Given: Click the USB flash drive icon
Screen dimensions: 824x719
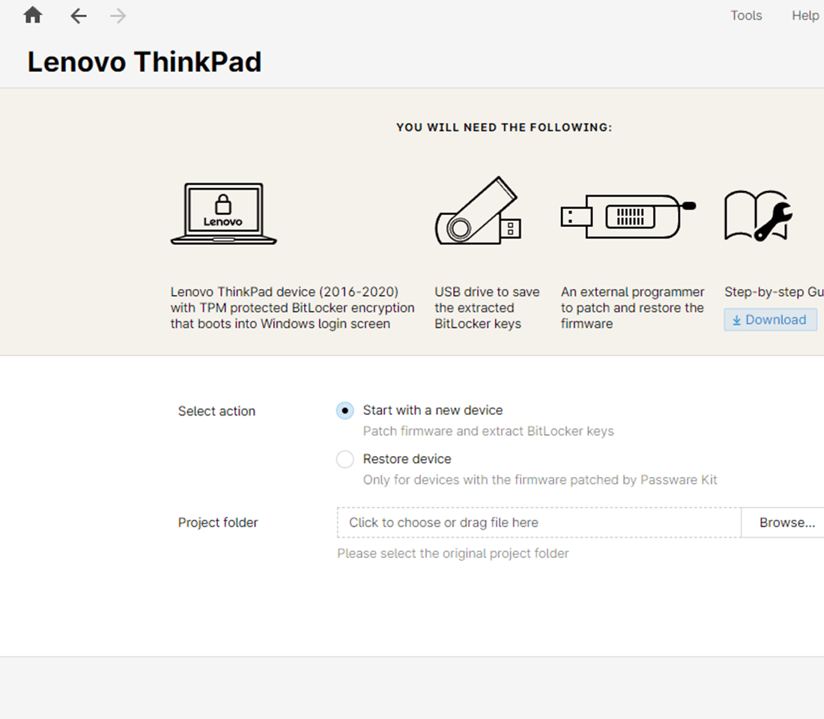Looking at the screenshot, I should point(478,210).
